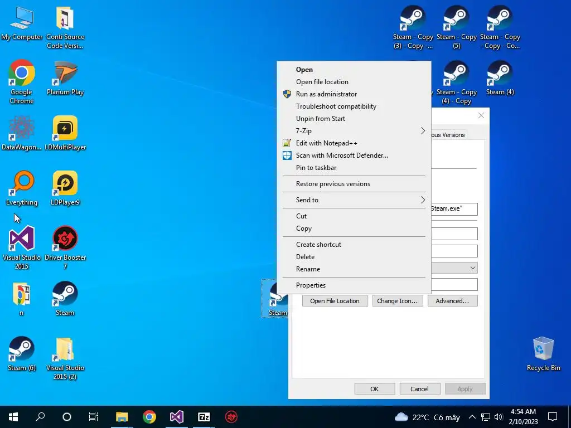Viewport: 571px width, 428px height.
Task: Launch Google Chrome desktop shortcut
Action: point(22,82)
